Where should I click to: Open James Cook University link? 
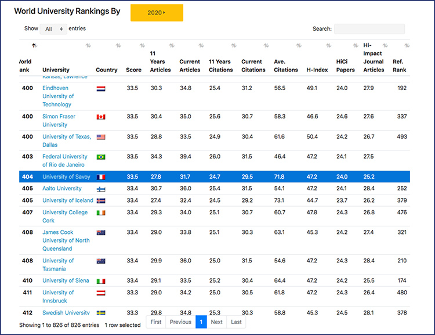(x=66, y=240)
